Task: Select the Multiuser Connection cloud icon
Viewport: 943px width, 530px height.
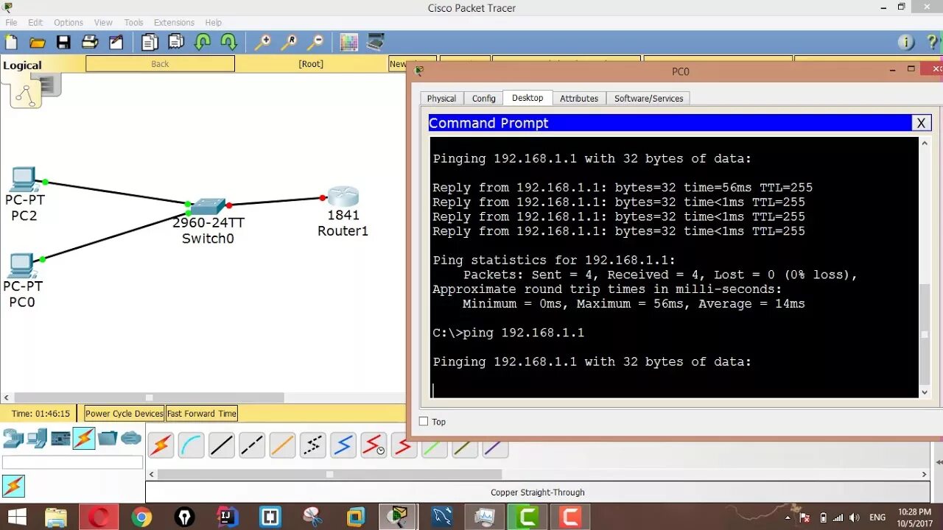Action: coord(131,438)
